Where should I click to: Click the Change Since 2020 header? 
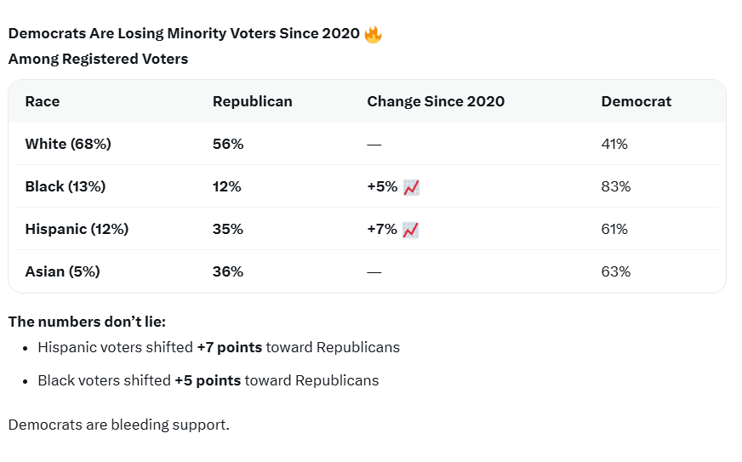(436, 101)
